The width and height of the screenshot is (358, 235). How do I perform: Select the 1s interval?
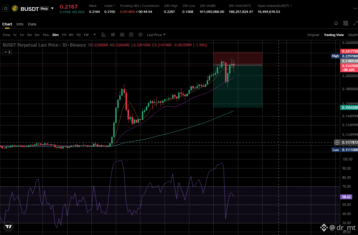(15, 35)
